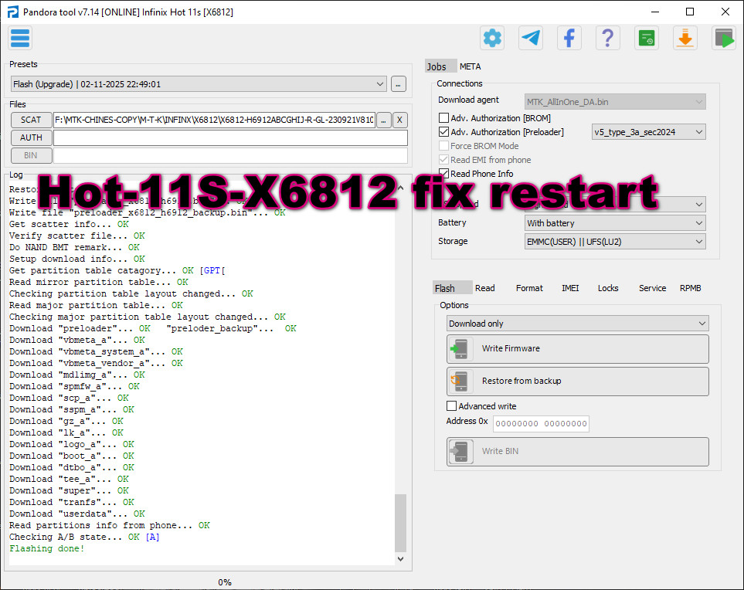Click 'Do NAND BMT remark... OK' log line
The width and height of the screenshot is (744, 590).
(x=74, y=247)
